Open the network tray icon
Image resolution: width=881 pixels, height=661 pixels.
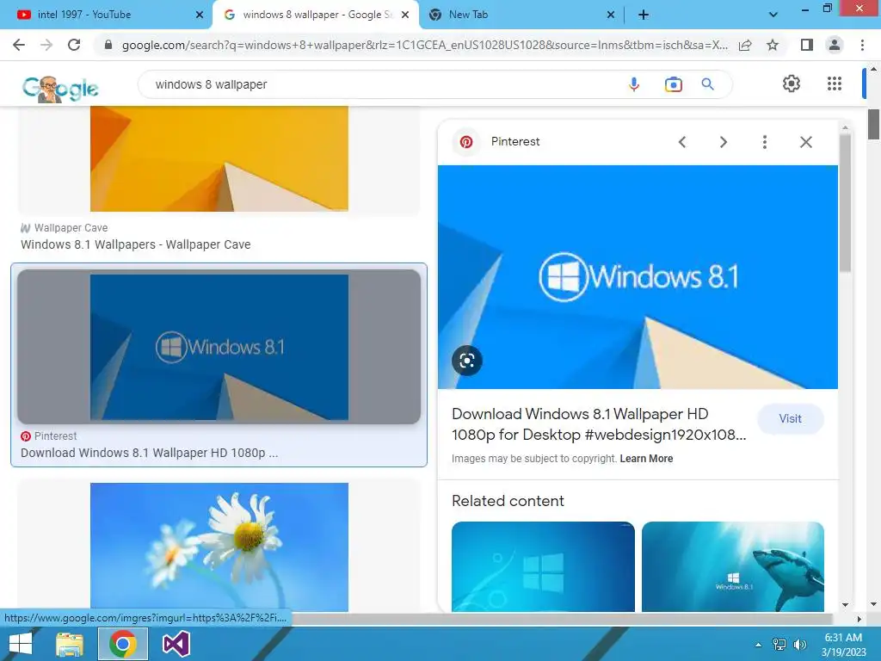pyautogui.click(x=779, y=644)
